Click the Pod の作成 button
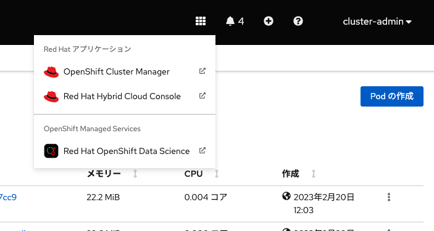Viewport: 434px width, 231px height. [391, 96]
